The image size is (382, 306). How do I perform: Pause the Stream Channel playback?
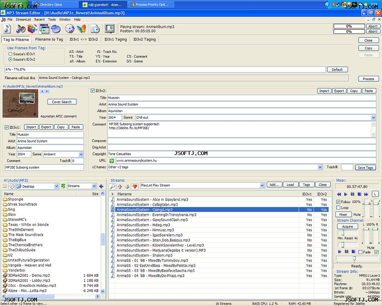[347, 251]
